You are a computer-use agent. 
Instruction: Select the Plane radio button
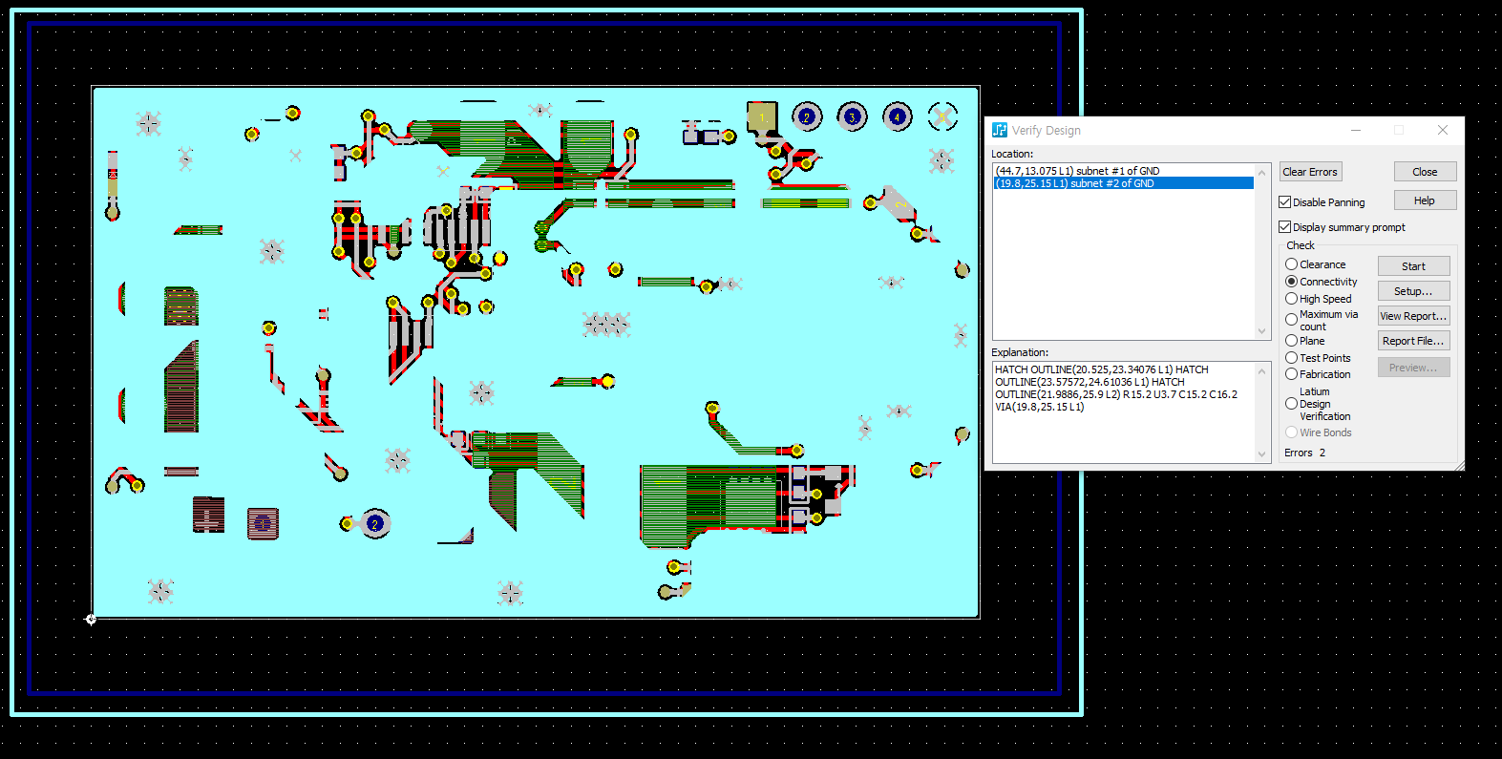click(1292, 341)
